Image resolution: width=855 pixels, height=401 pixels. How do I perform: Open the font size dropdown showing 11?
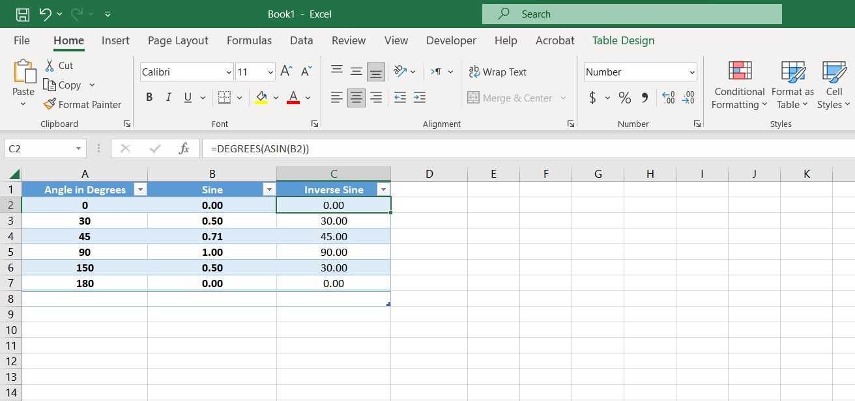point(270,72)
